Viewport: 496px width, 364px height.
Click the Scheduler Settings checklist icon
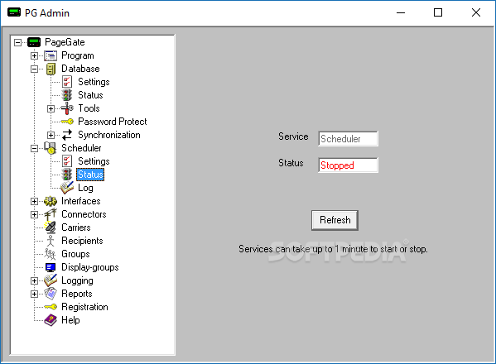coord(67,161)
